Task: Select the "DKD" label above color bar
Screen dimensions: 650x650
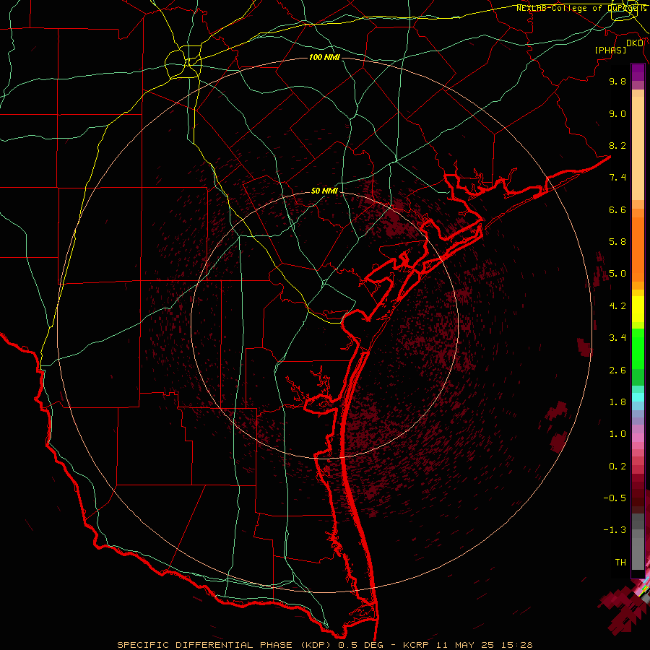Action: (635, 43)
